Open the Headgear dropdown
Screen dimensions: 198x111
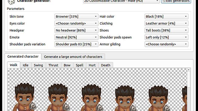[x=76, y=30]
